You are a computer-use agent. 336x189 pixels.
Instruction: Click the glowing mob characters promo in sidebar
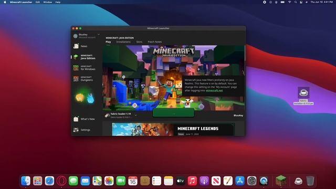click(x=85, y=97)
